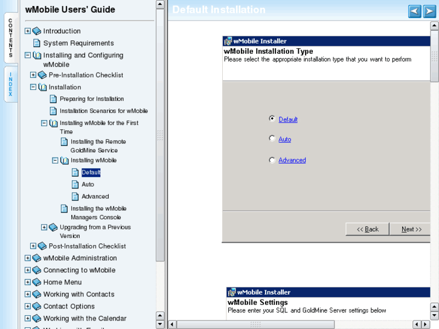Click the wMobile Administration book icon
This screenshot has width=439, height=329.
pos(37,258)
